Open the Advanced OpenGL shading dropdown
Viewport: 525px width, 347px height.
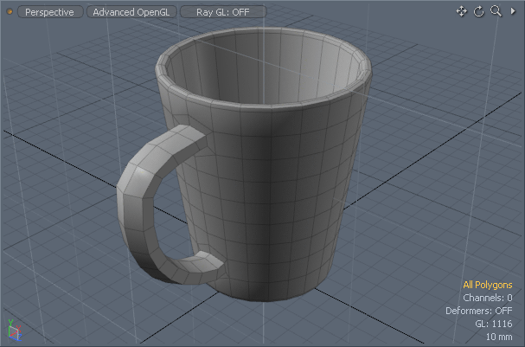(131, 12)
